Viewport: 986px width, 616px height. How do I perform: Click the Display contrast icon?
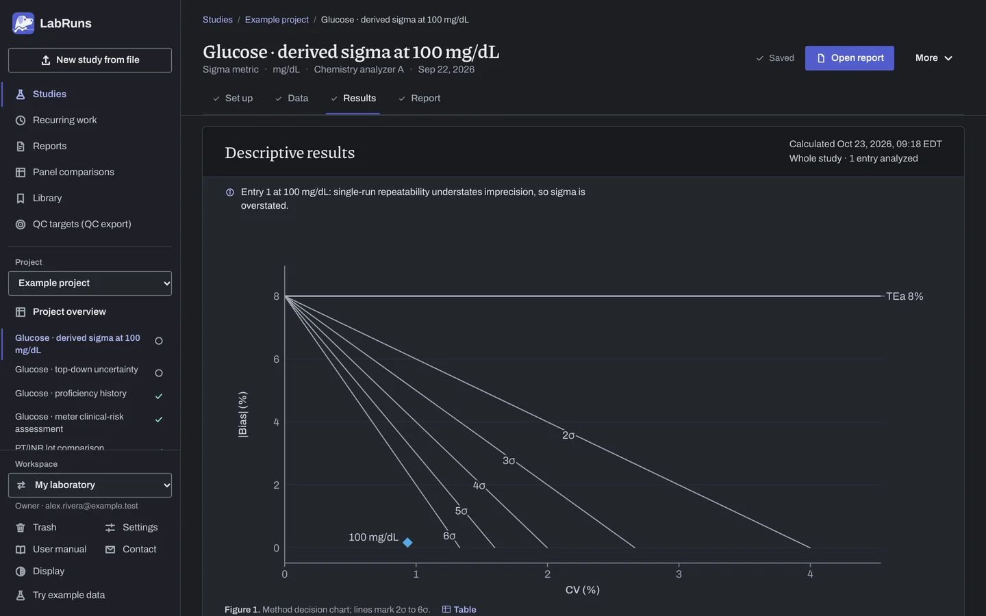tap(21, 572)
